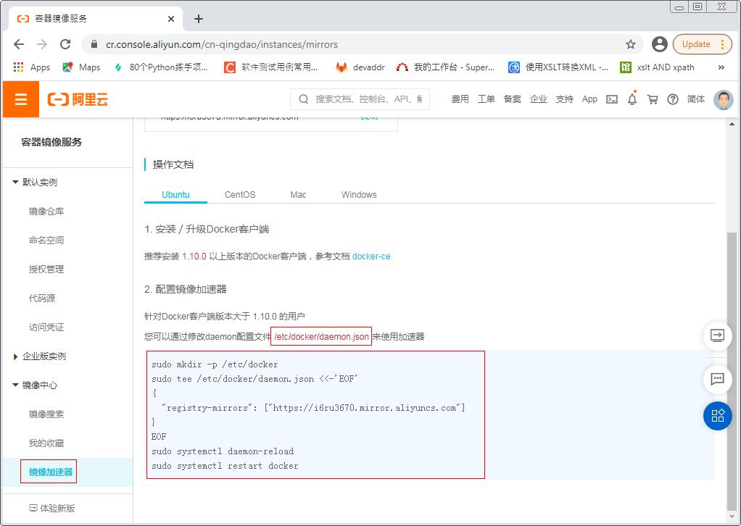Image resolution: width=741 pixels, height=526 pixels.
Task: Select 镜像加速器 in sidebar
Action: coord(51,472)
